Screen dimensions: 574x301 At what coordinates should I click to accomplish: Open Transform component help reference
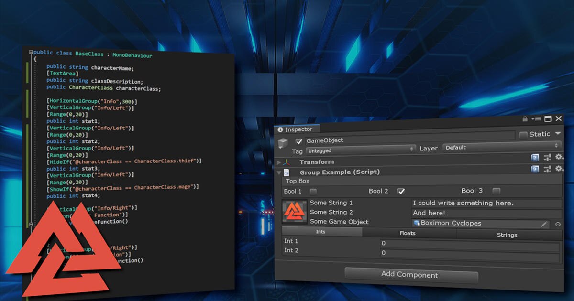535,157
